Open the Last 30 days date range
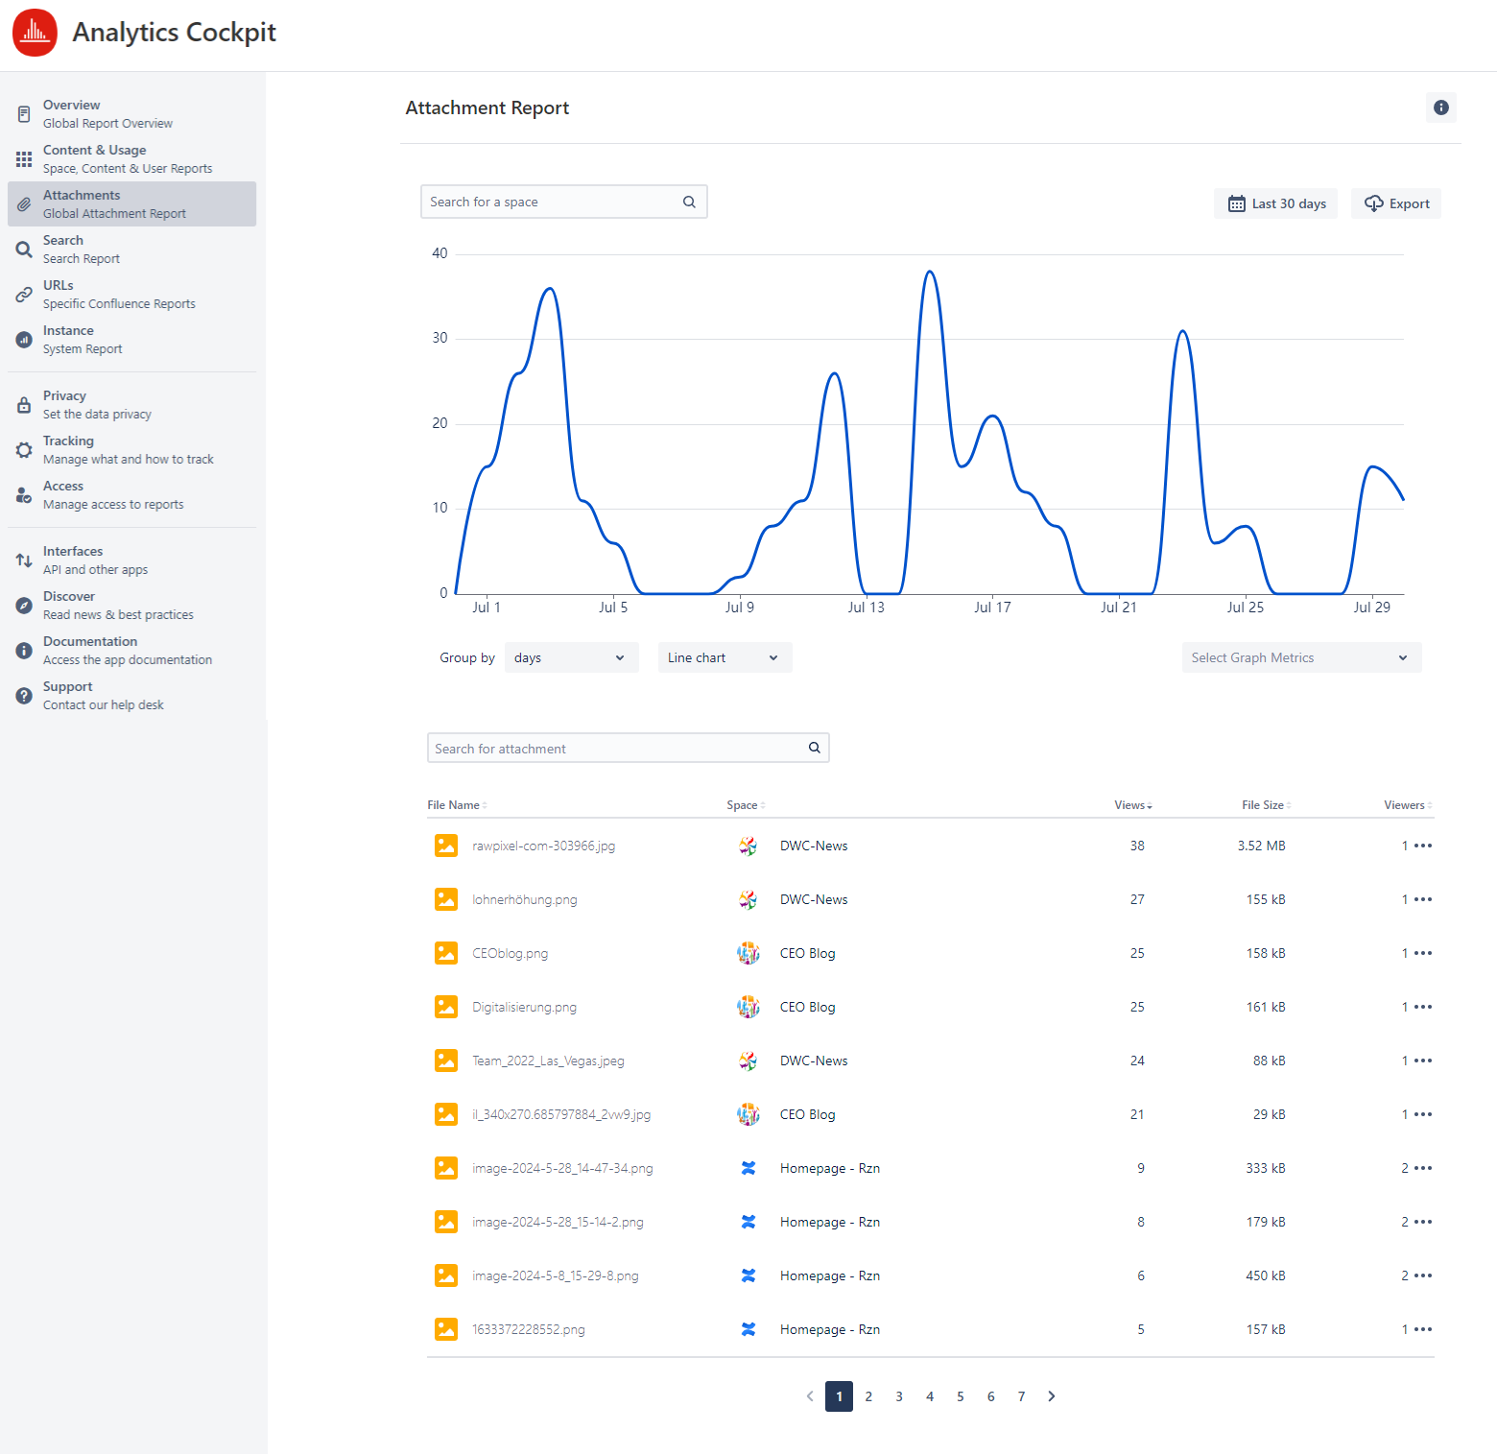The width and height of the screenshot is (1497, 1454). [x=1276, y=203]
